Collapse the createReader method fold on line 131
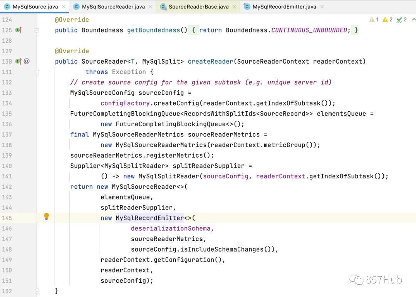This screenshot has width=416, height=297. coord(37,72)
